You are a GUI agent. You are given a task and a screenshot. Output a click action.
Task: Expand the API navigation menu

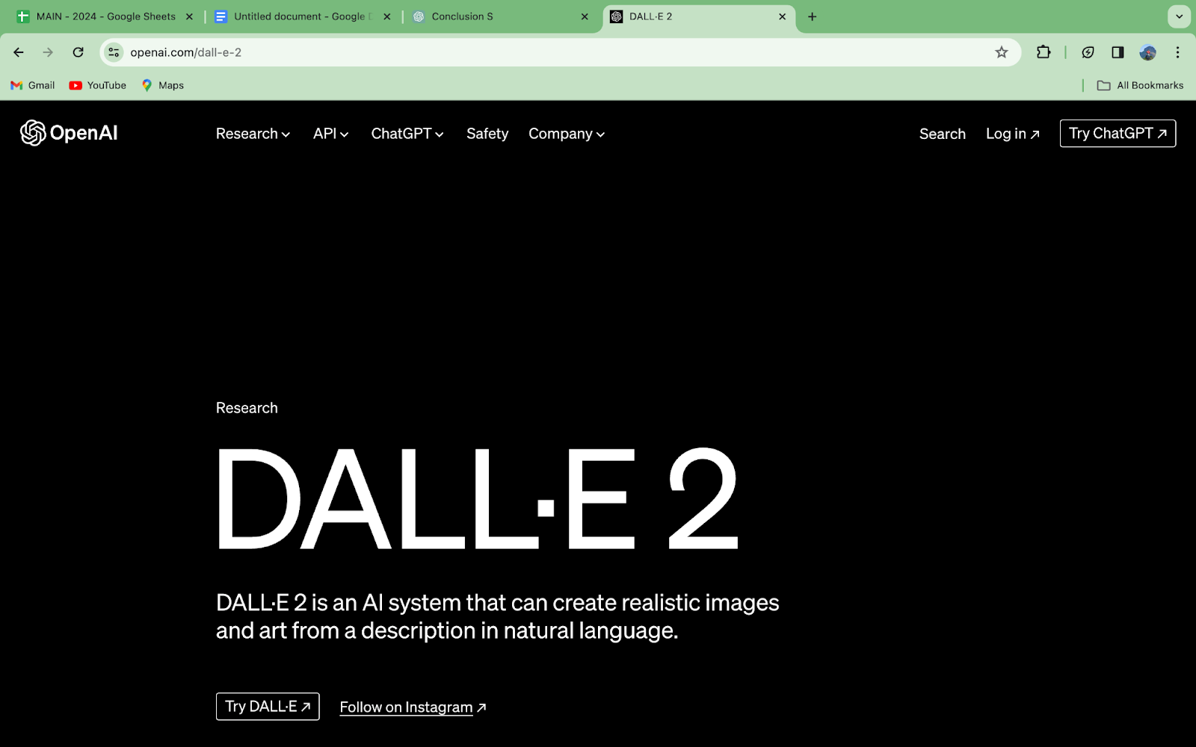pyautogui.click(x=330, y=134)
